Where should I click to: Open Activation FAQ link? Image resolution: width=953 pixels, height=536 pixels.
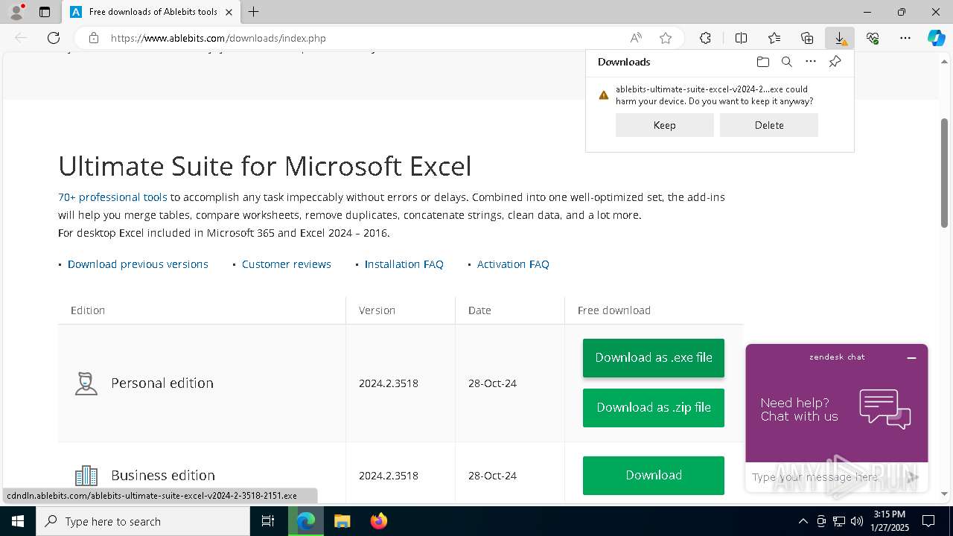tap(513, 264)
